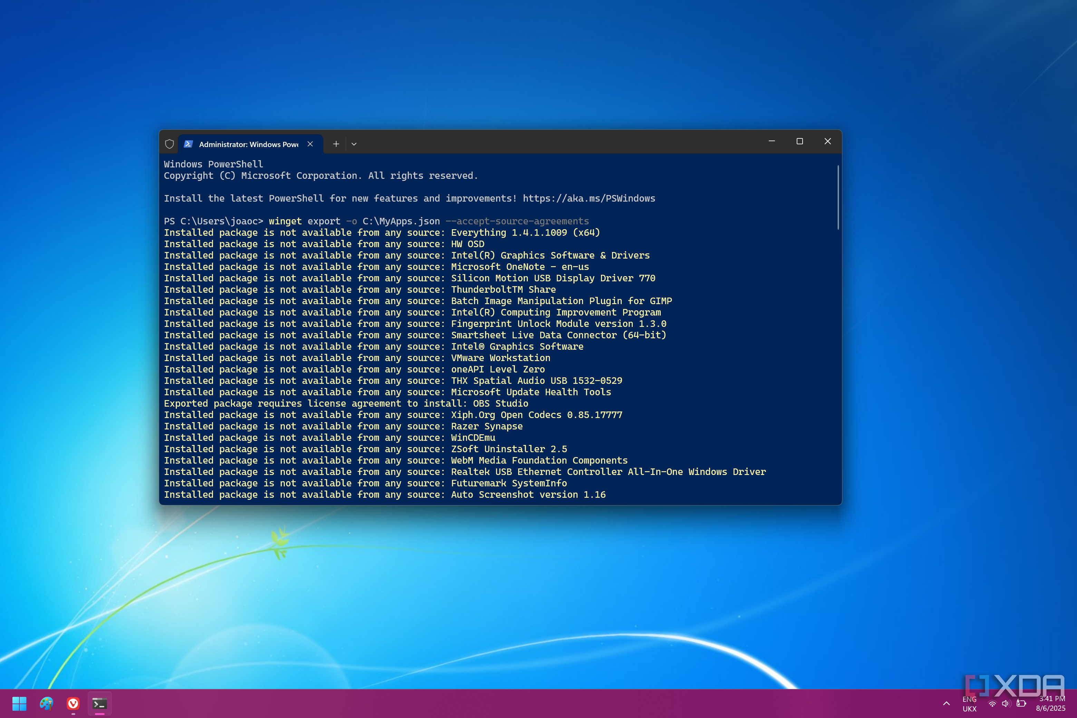Close the Administrator: Windows PowerShell tab

(x=310, y=144)
